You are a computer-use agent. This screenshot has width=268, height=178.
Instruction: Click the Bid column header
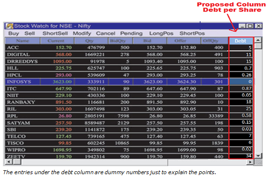[150, 41]
